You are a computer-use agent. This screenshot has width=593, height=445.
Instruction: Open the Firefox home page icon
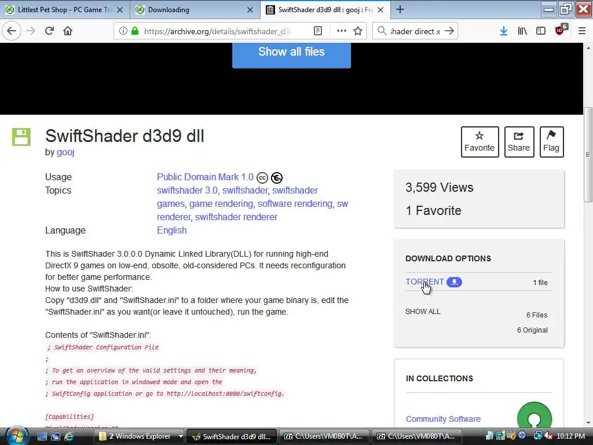pos(68,31)
